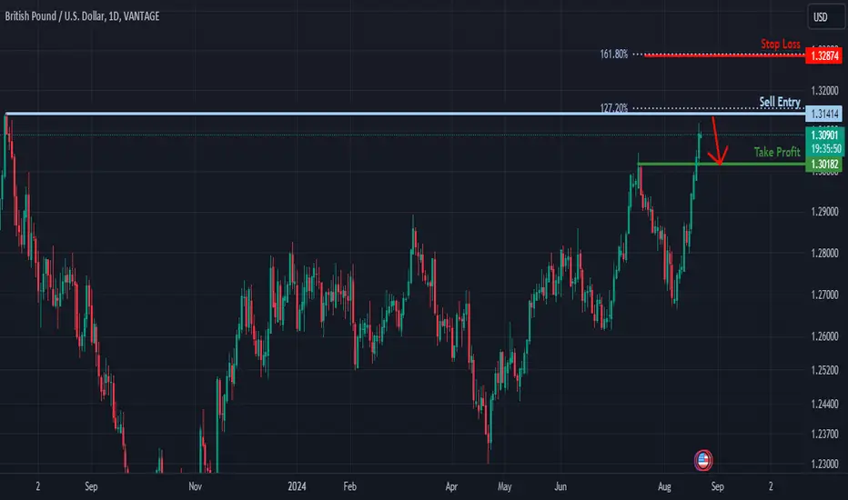Viewport: 848px width, 500px height.
Task: Click the 1.23000 price axis value
Action: tap(824, 464)
